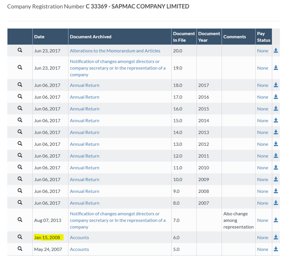This screenshot has height=256, width=289.
Task: Download the 2016 Annual Return document
Action: (x=275, y=97)
